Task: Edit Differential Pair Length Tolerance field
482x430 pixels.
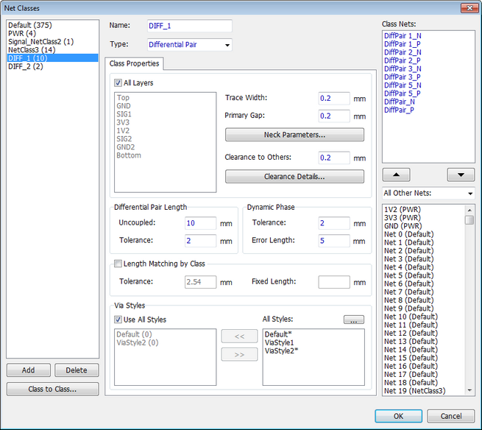Action: click(x=200, y=241)
